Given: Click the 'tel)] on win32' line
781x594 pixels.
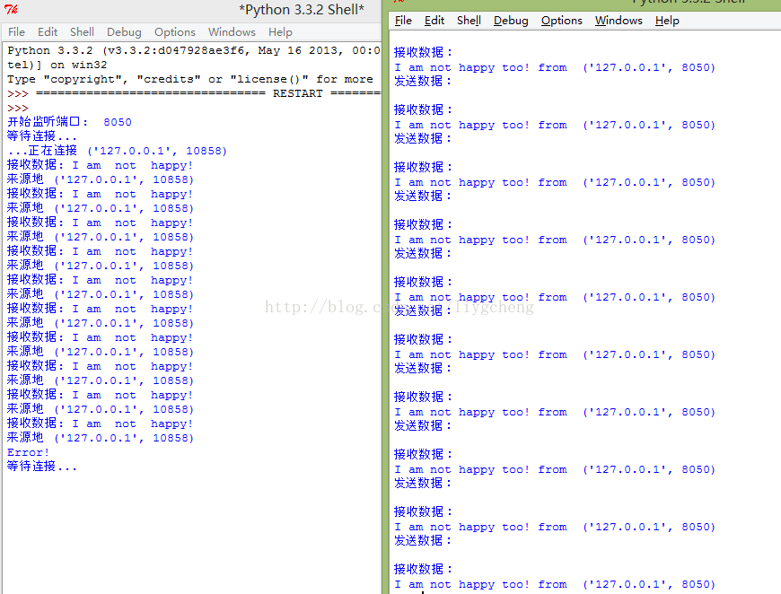Looking at the screenshot, I should [x=57, y=65].
